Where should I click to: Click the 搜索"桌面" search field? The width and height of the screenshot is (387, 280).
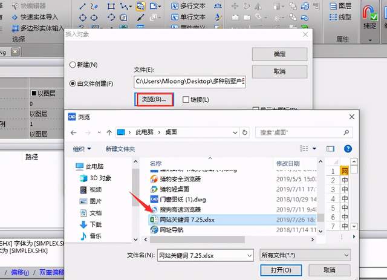(304, 132)
